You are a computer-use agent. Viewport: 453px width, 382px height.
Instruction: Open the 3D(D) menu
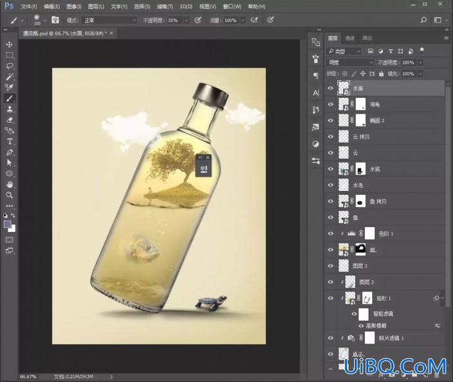pyautogui.click(x=186, y=6)
